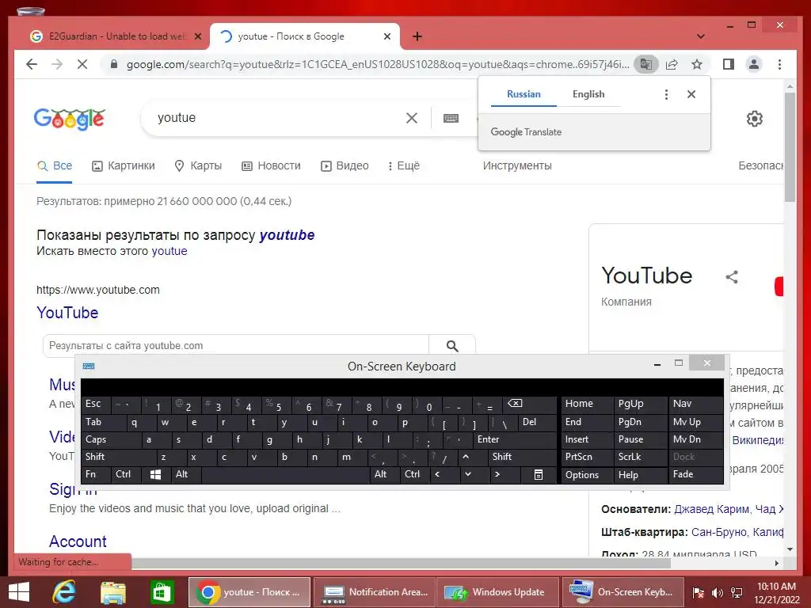
Task: Submit the youtube.com site search
Action: point(452,345)
